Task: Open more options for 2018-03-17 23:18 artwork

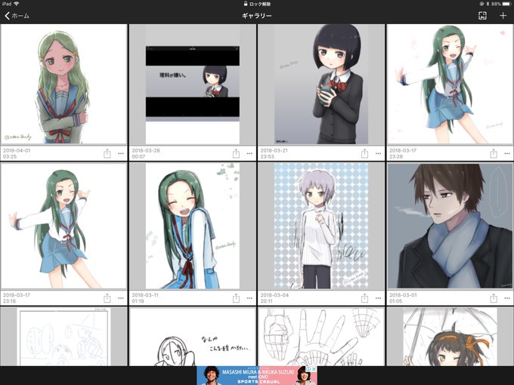Action: [121, 298]
